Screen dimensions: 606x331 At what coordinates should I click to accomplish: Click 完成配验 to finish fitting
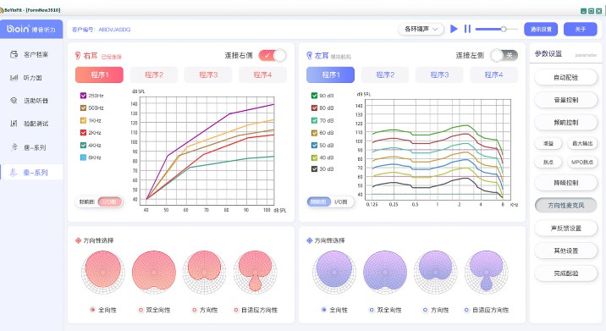566,273
